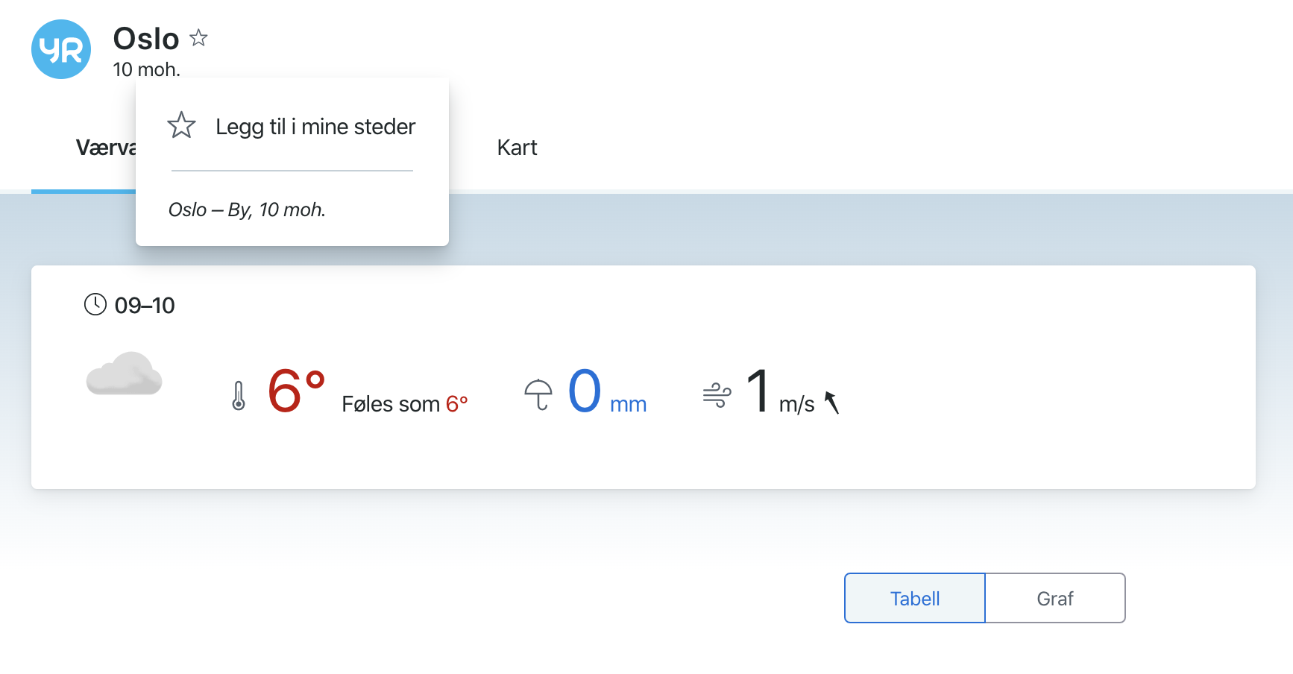Image resolution: width=1293 pixels, height=674 pixels.
Task: Click the 1 m/s wind speed value
Action: click(x=780, y=392)
